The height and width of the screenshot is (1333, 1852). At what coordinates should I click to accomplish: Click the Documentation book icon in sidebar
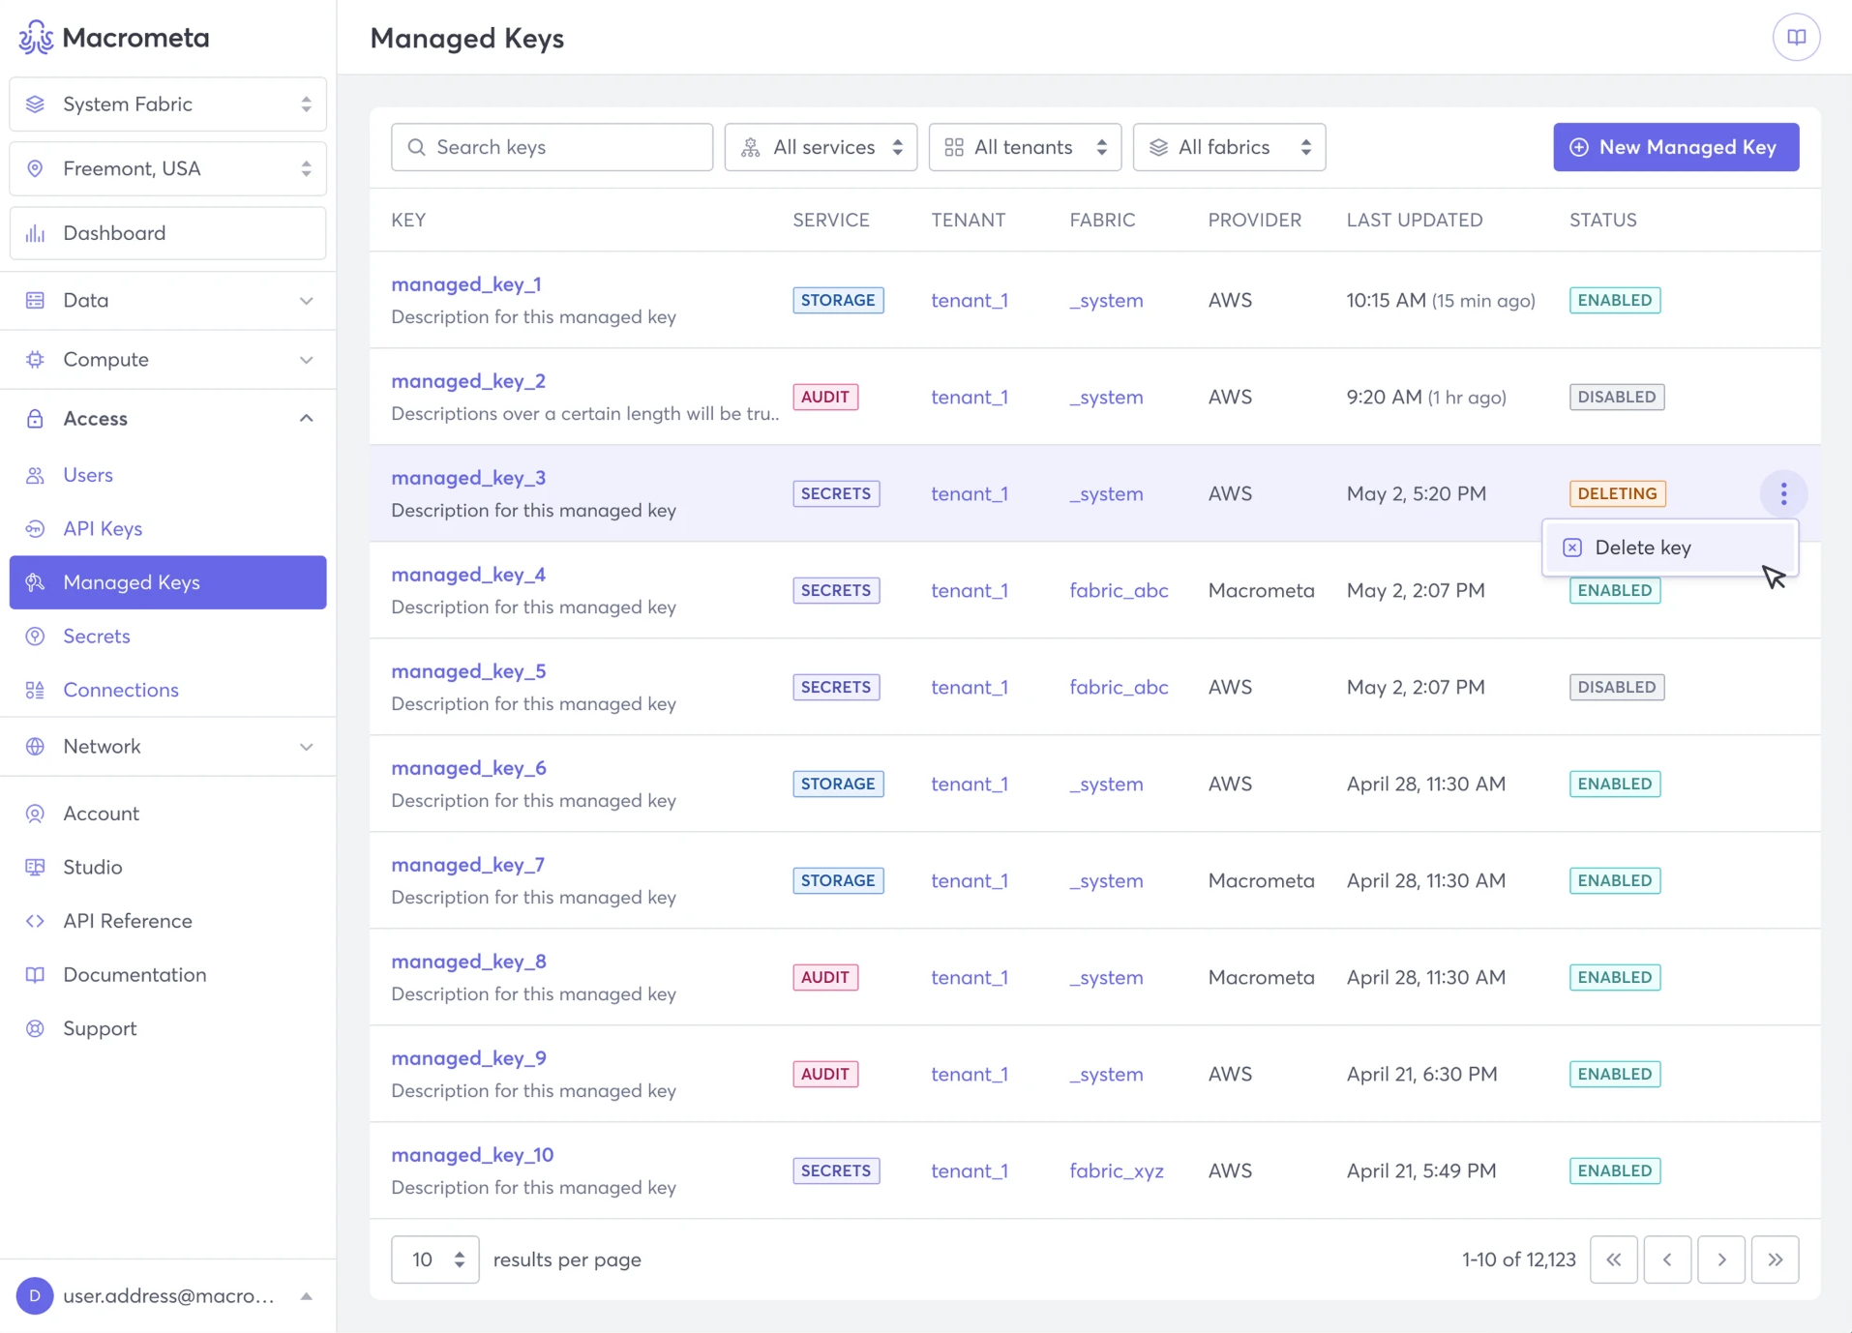click(36, 974)
